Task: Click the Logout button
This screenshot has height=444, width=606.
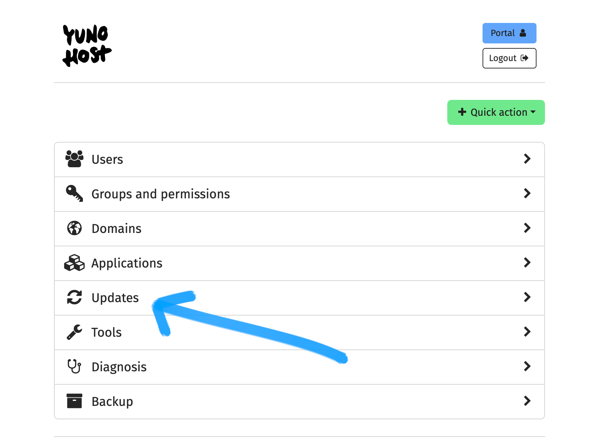Action: click(509, 58)
